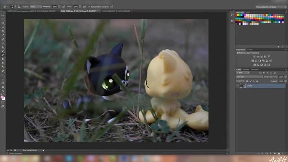Lock all layer properties

[257, 81]
